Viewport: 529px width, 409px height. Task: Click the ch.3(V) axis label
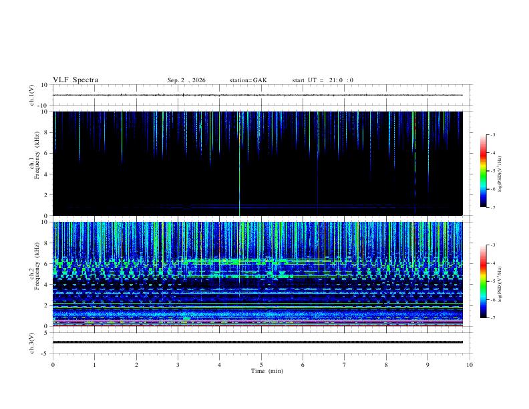(32, 343)
